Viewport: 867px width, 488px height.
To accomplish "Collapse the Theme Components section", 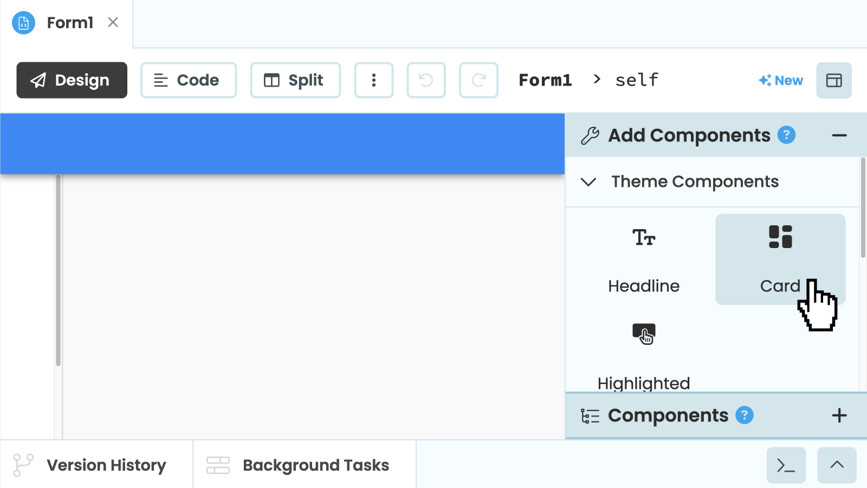I will coord(588,182).
